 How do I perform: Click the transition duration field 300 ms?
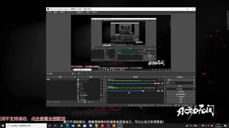point(182,83)
